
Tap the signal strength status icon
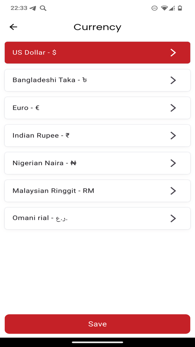[x=172, y=8]
